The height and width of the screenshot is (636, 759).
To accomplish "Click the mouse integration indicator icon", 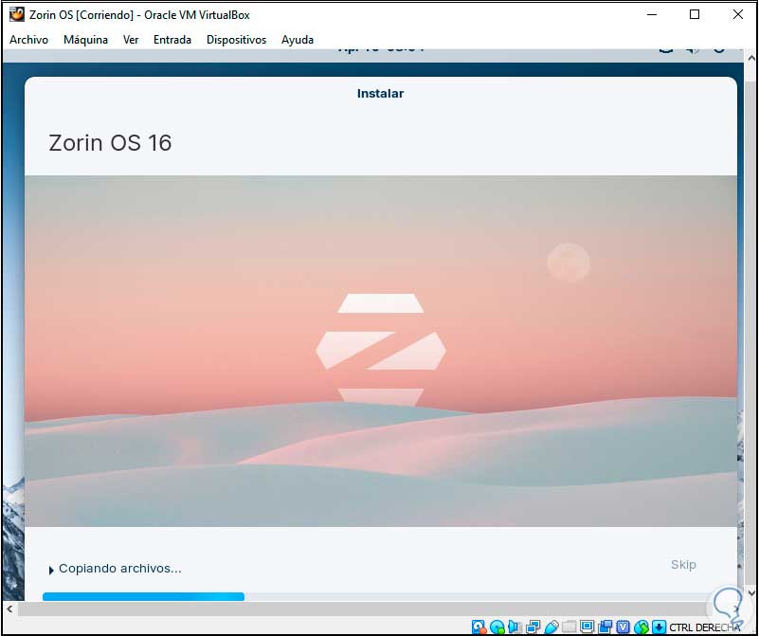I will tap(641, 627).
